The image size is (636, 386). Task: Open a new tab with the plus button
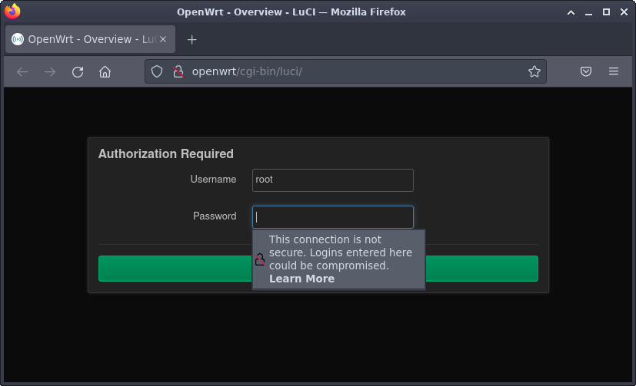click(x=192, y=39)
